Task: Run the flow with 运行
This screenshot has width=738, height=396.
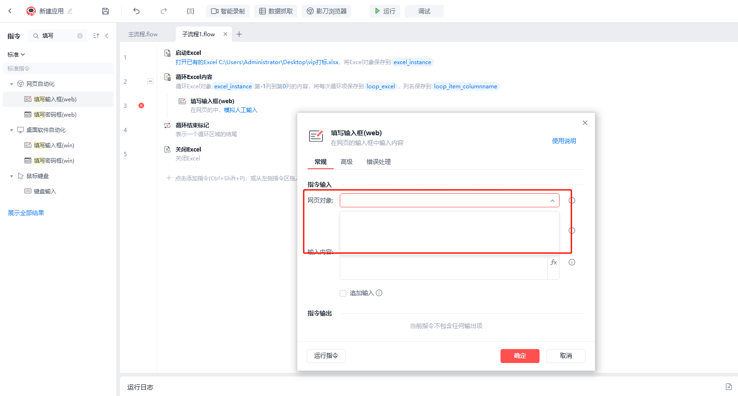Action: click(385, 11)
